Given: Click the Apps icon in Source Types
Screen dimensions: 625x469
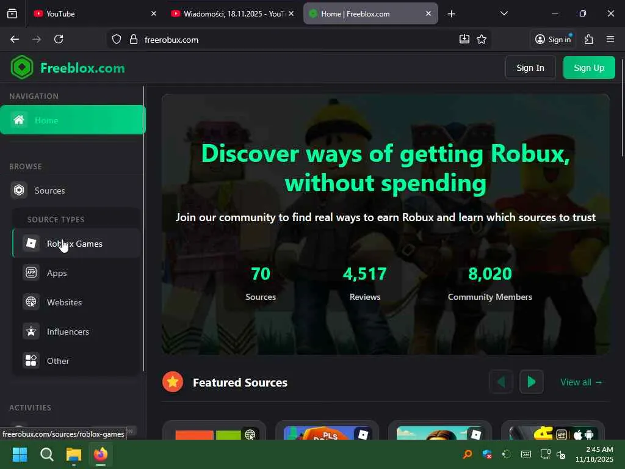Looking at the screenshot, I should [31, 273].
